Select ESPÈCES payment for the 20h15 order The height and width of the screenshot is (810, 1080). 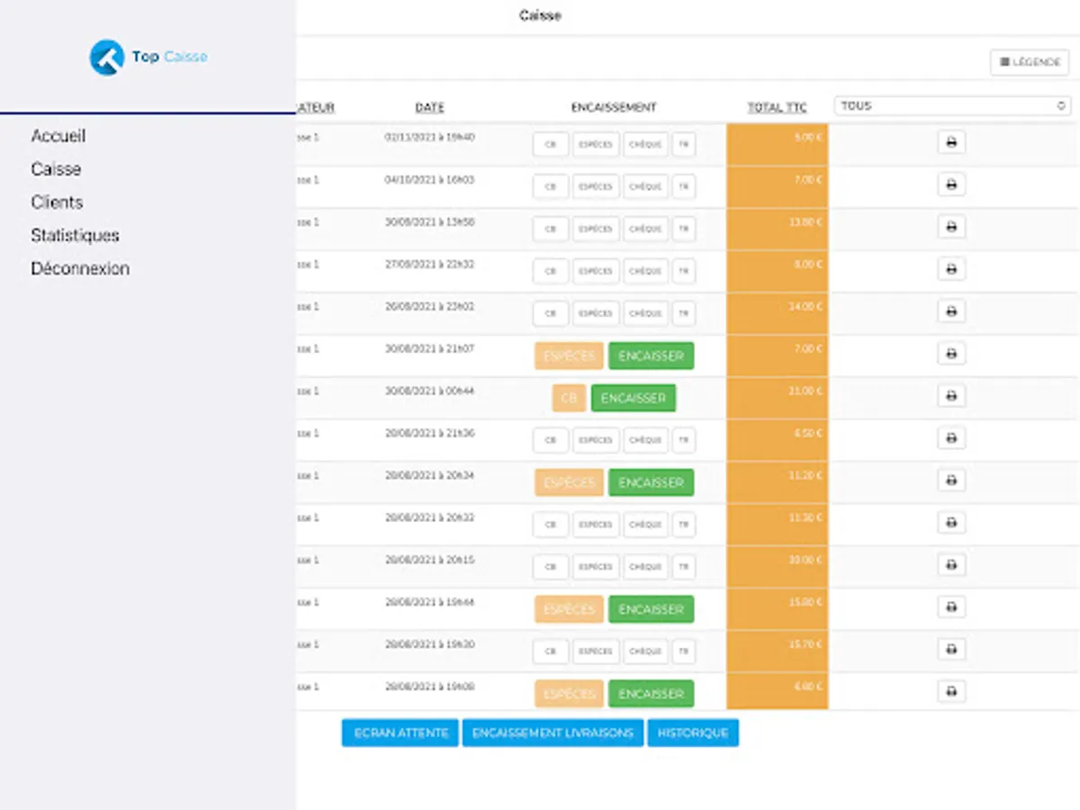596,568
